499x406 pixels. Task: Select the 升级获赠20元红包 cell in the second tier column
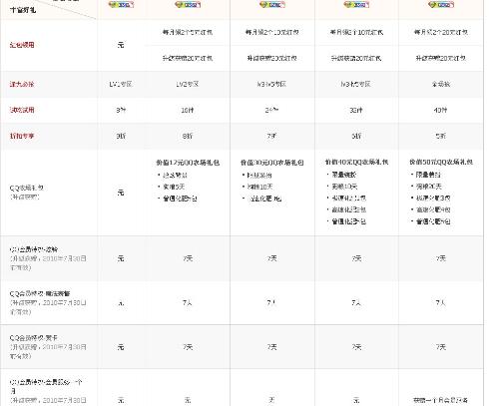[188, 58]
